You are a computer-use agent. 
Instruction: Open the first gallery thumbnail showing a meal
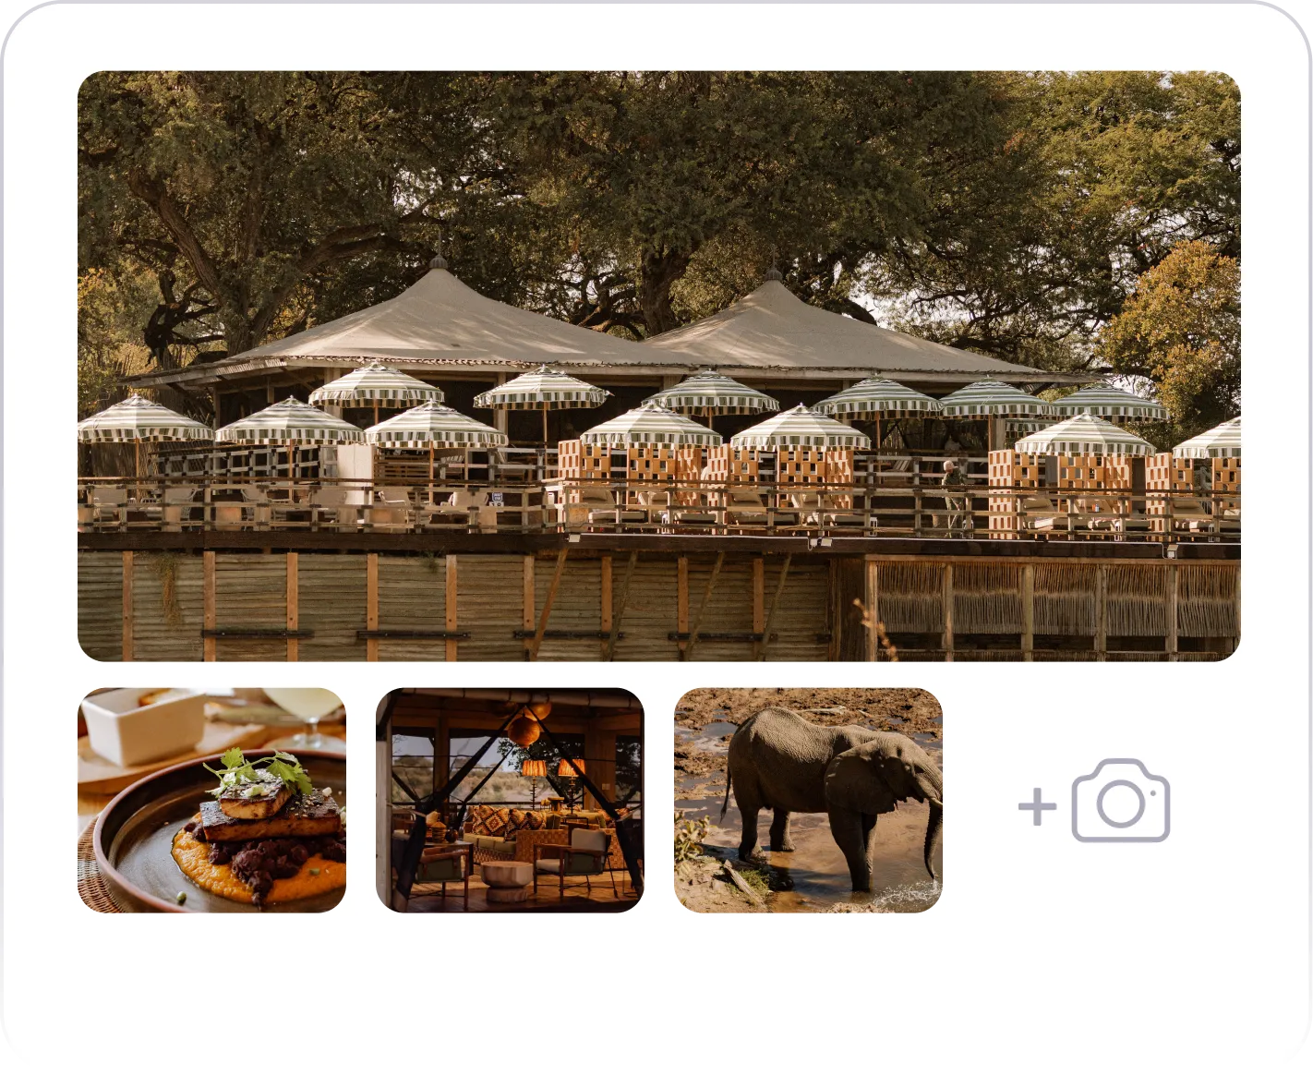[211, 800]
